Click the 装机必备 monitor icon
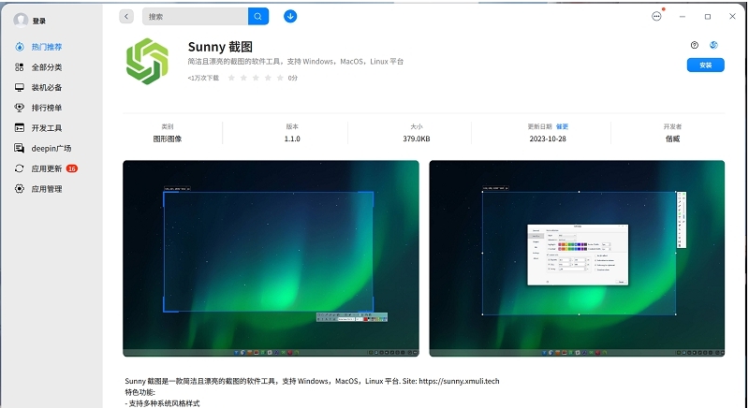 coord(19,87)
